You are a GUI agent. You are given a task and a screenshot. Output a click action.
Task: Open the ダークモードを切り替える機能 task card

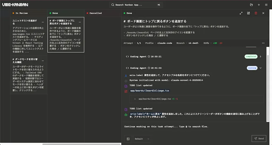pyautogui.click(x=29, y=75)
